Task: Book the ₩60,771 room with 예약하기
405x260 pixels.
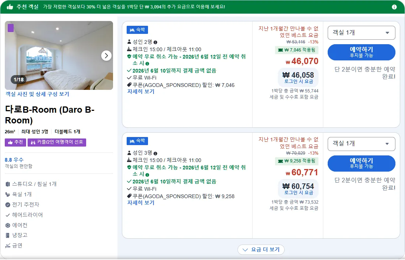Action: coord(361,164)
